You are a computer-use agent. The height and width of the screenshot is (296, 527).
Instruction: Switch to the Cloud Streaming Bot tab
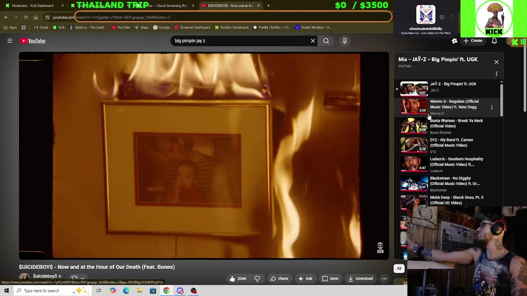click(x=165, y=6)
